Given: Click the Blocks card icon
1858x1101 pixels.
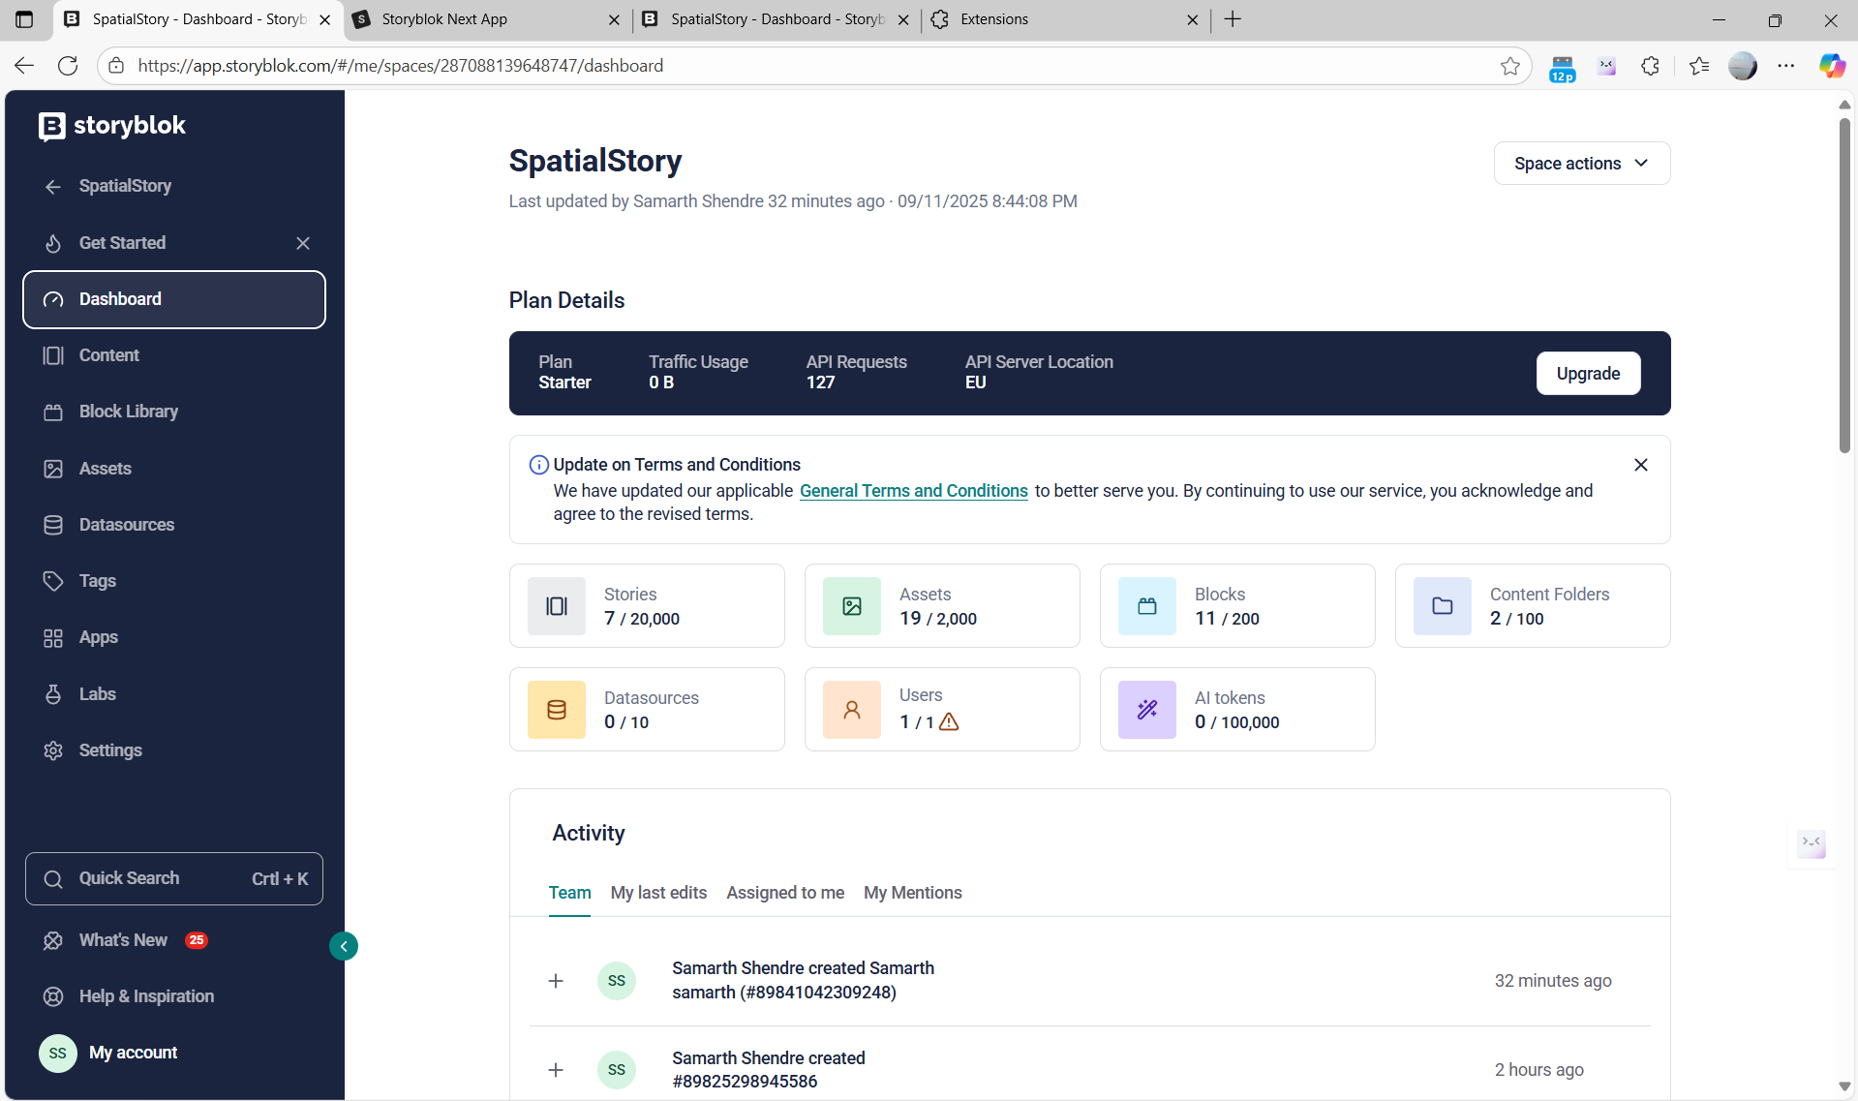Looking at the screenshot, I should [x=1147, y=606].
